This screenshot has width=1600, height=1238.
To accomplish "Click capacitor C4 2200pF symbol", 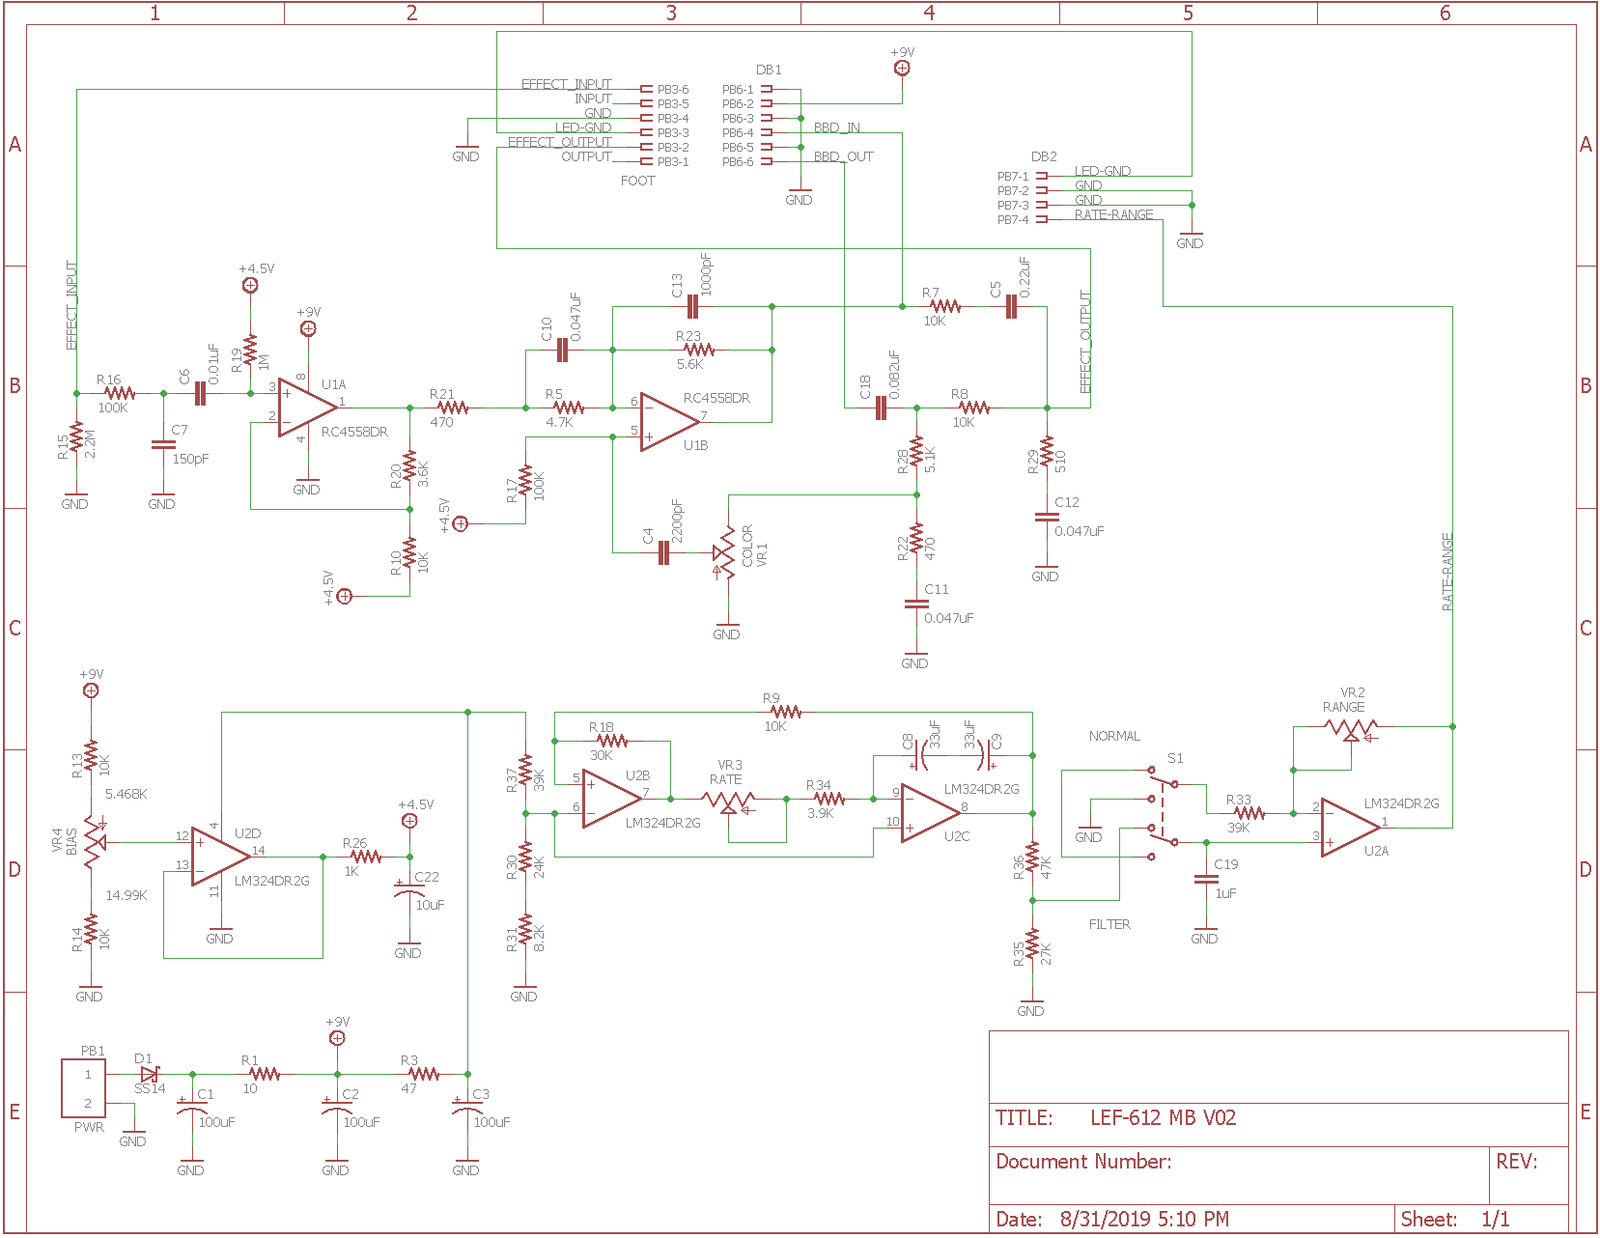I will click(x=663, y=553).
